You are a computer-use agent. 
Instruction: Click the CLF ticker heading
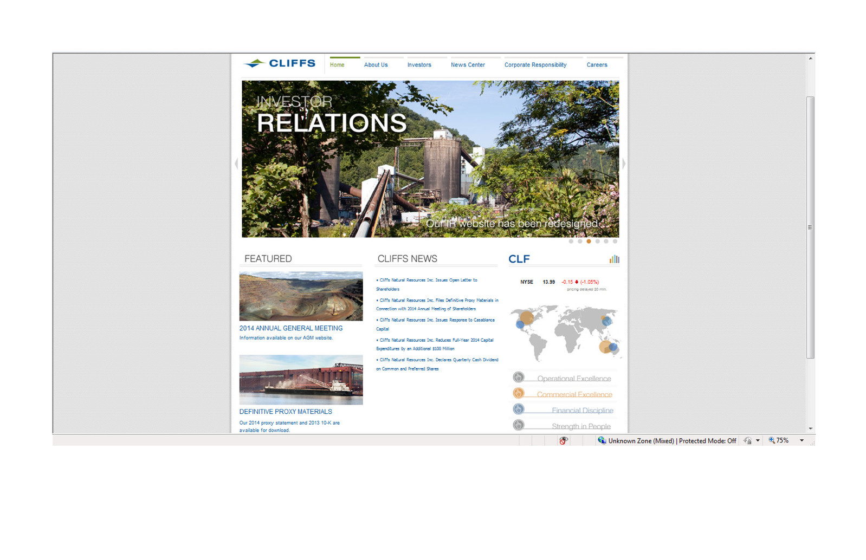519,259
